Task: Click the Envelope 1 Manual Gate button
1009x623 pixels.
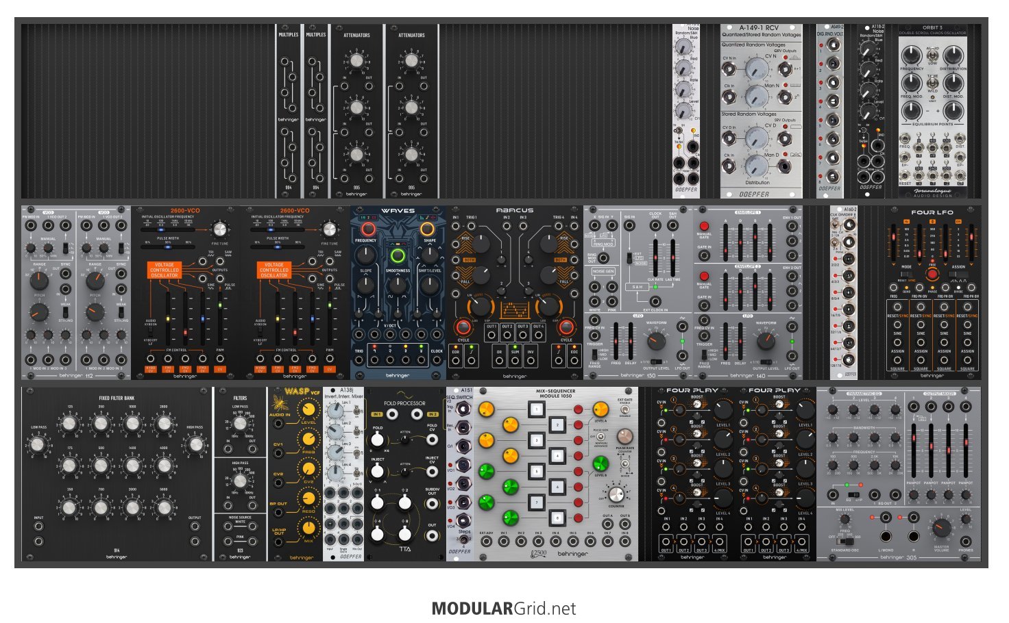Action: 704,227
